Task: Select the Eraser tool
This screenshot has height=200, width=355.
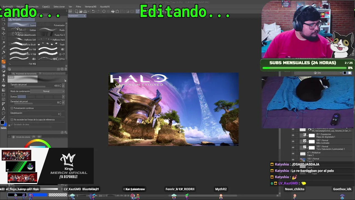Action: (3, 76)
